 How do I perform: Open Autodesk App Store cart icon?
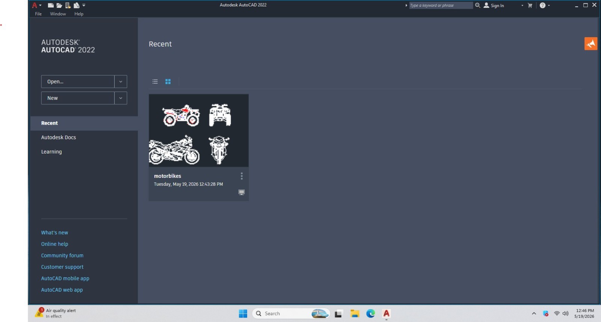coord(530,5)
